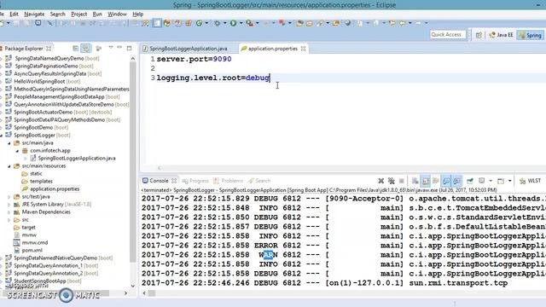Click the Run green play button
Viewport: 546px width, 307px height.
(233, 23)
